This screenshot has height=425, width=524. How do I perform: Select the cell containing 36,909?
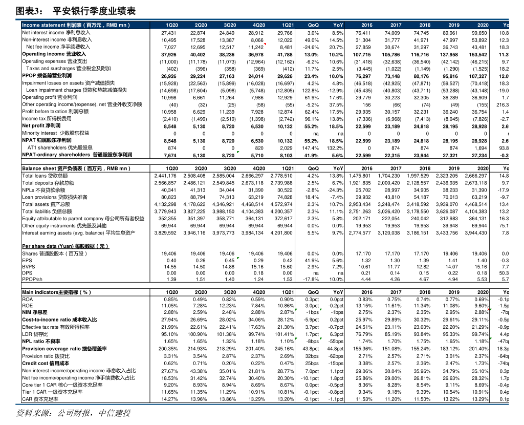[479, 97]
